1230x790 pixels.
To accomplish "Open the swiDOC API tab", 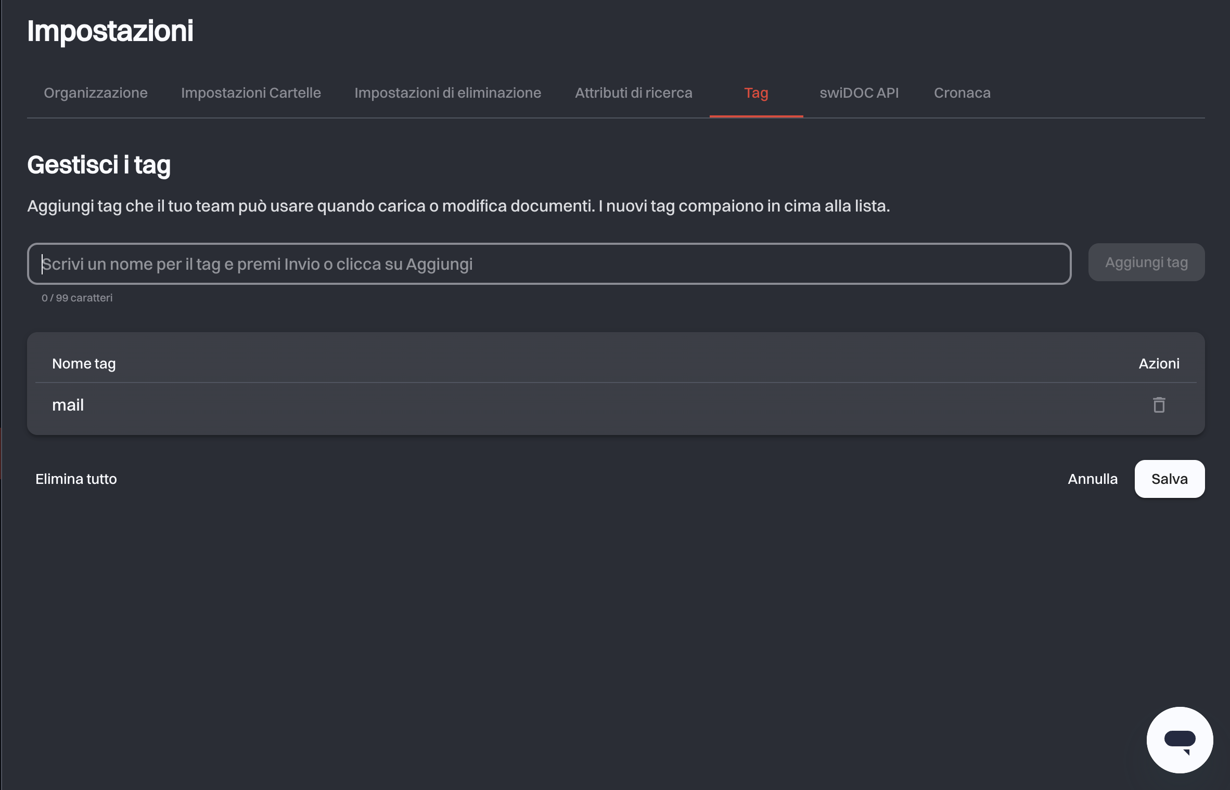I will [x=859, y=93].
